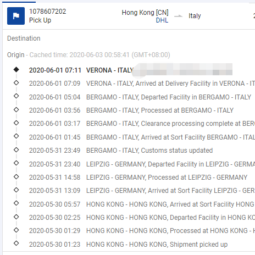Click diamond marker for 2020-06-01 07:09 event
The width and height of the screenshot is (255, 255).
tap(16, 83)
